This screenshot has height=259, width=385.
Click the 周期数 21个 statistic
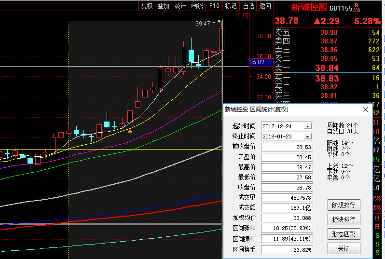[x=343, y=125]
